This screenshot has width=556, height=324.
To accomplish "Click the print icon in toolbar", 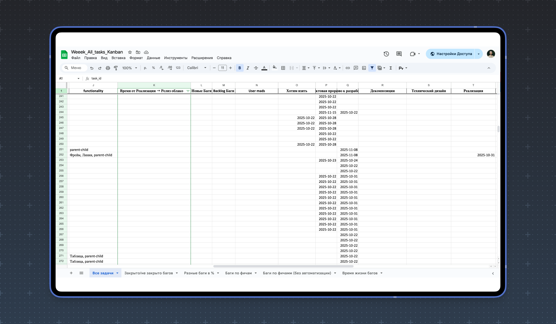I will (x=108, y=68).
